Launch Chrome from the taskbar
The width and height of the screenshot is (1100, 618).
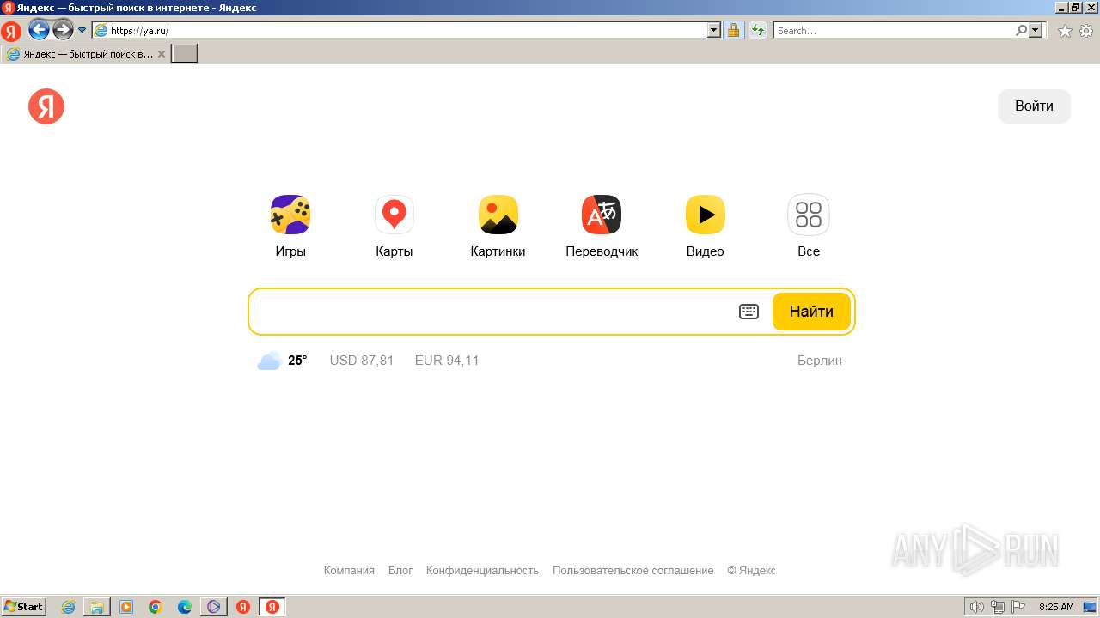pyautogui.click(x=156, y=607)
